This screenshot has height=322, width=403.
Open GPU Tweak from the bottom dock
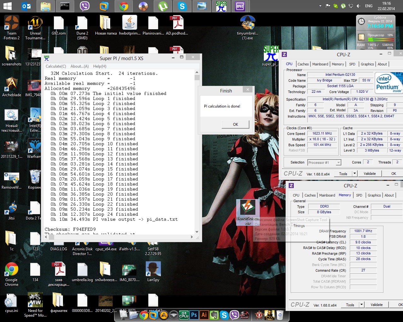pos(244,315)
